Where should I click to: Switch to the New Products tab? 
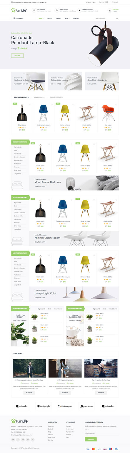[x=39, y=97]
